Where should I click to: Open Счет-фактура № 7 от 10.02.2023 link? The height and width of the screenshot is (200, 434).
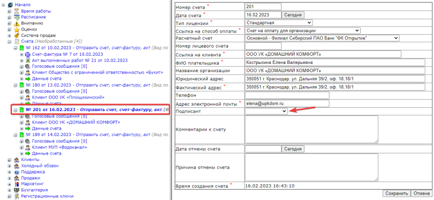point(67,54)
